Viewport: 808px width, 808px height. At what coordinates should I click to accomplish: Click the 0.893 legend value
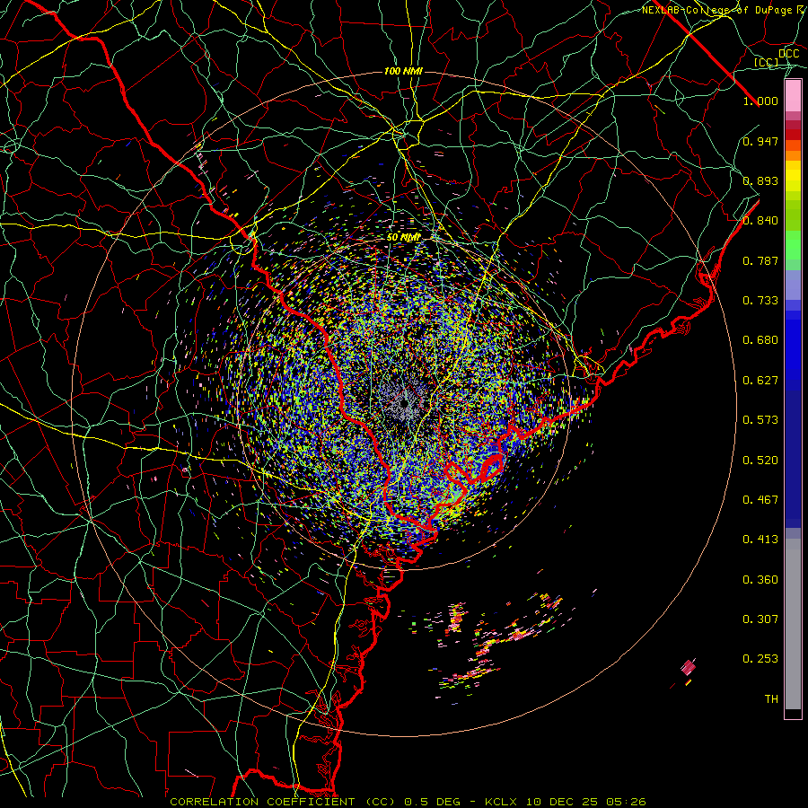(760, 180)
